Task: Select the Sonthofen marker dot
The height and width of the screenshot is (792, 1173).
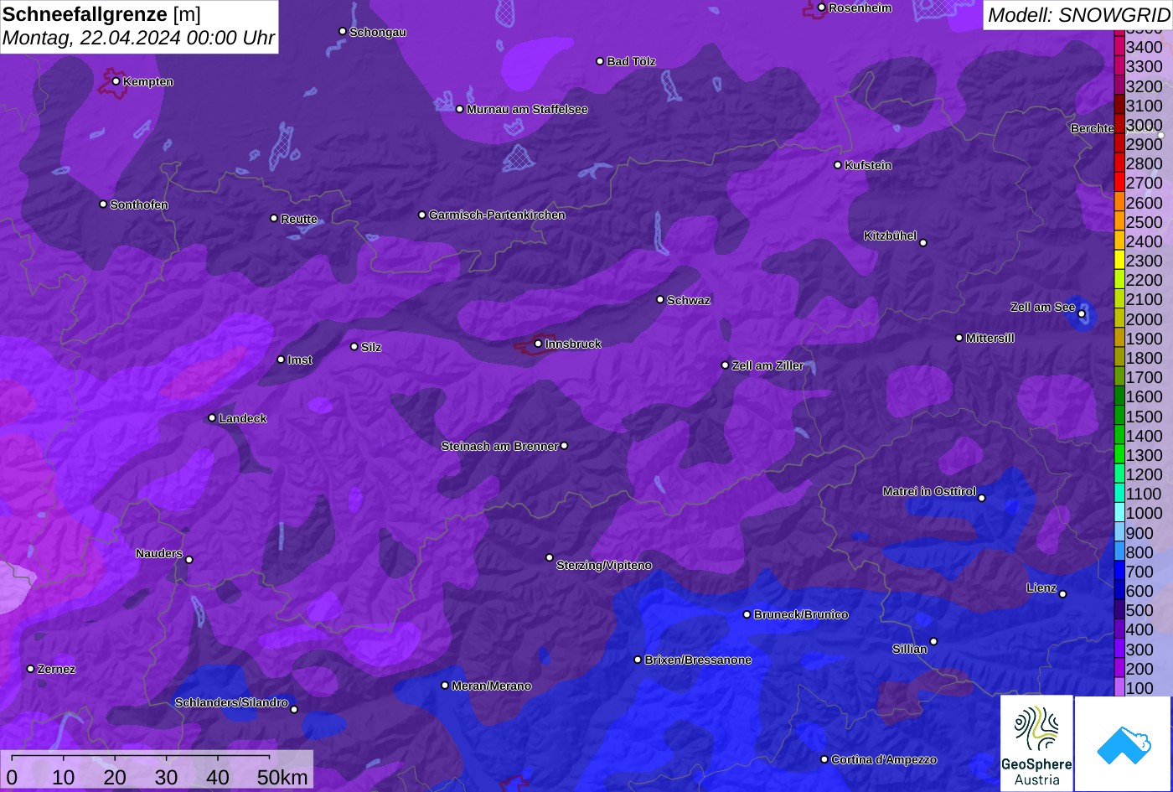Action: coord(103,204)
